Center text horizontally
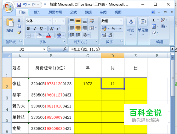Image resolution: width=177 pixels, height=134 pixels. [78, 28]
